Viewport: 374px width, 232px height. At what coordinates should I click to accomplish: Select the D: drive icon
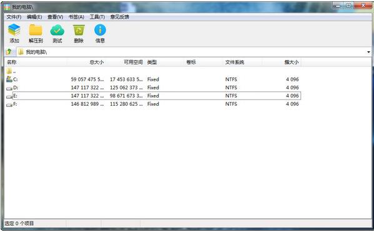(x=9, y=88)
